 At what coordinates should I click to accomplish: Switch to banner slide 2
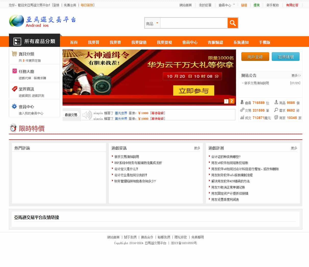pos(232,101)
